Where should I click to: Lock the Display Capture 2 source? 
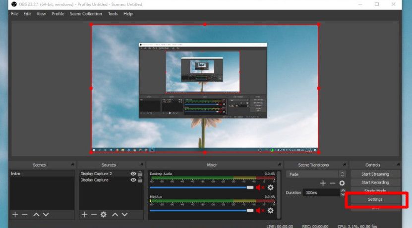[x=140, y=174]
